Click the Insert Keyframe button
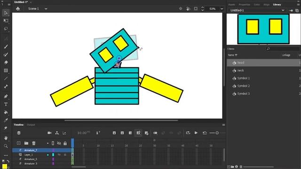The width and height of the screenshot is (301, 169). [x=114, y=133]
